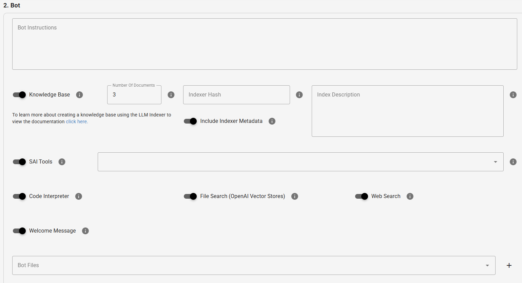
Task: Click the Indexer Hash info icon
Action: pos(299,95)
